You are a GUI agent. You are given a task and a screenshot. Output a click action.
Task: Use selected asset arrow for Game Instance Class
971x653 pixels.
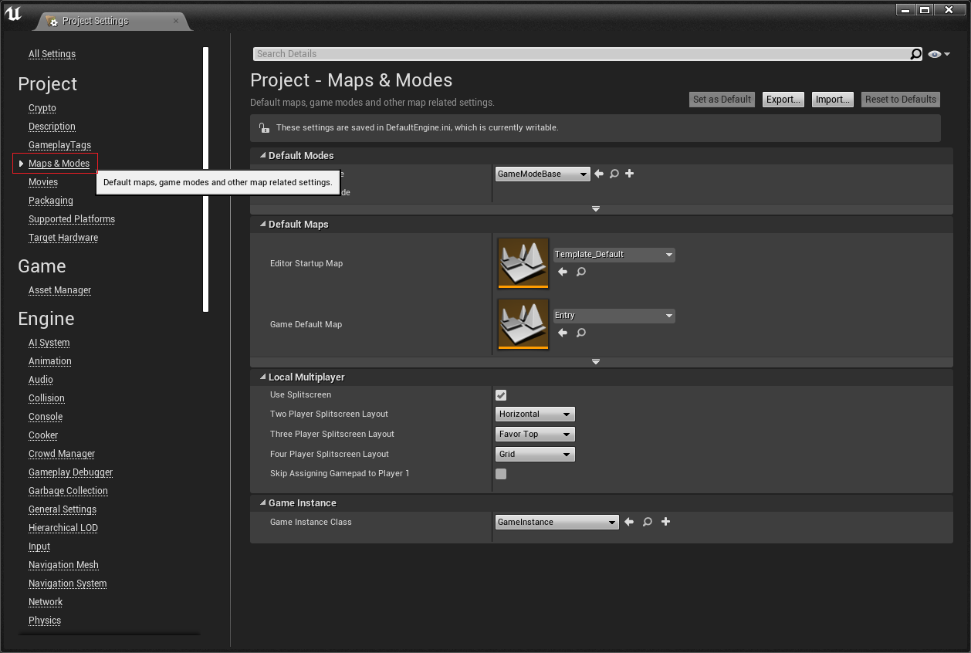click(x=629, y=523)
